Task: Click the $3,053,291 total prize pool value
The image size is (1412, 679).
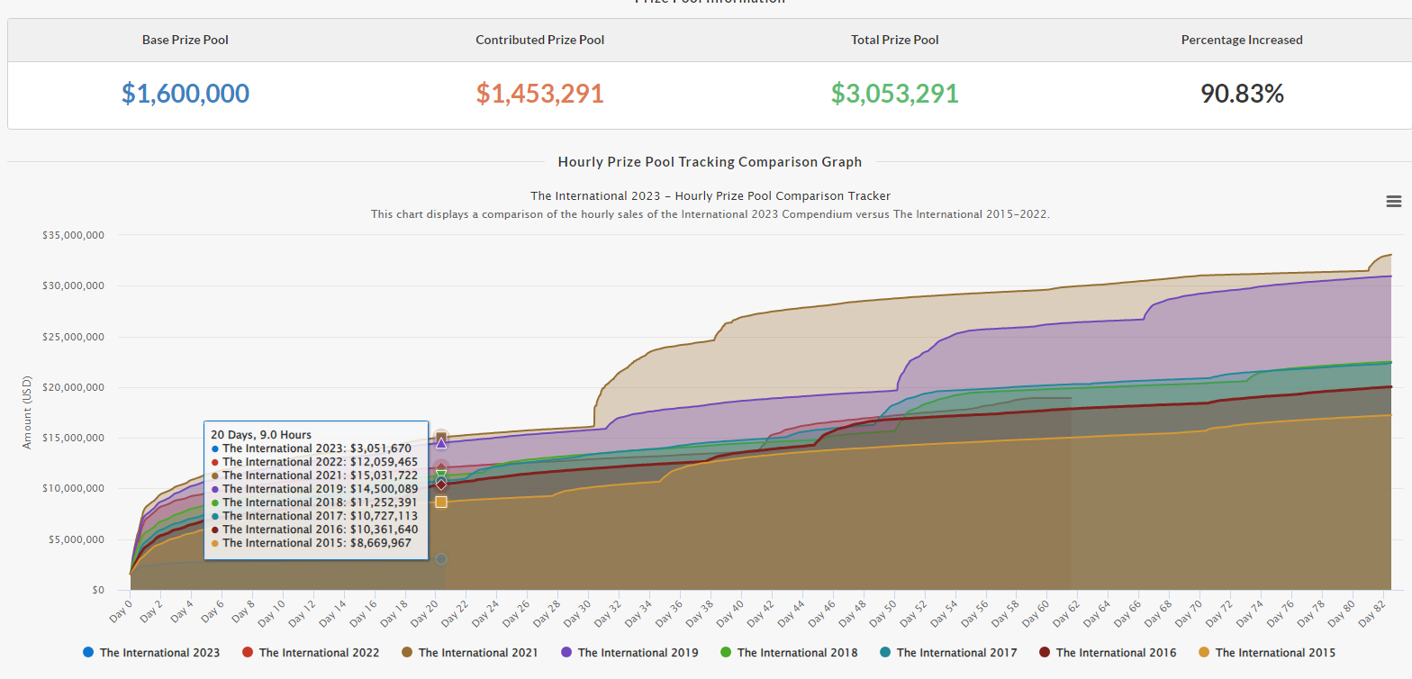Action: [x=894, y=94]
